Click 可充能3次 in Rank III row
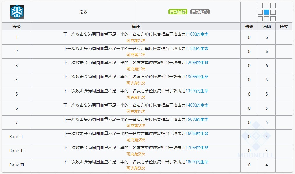 [x=136, y=168]
